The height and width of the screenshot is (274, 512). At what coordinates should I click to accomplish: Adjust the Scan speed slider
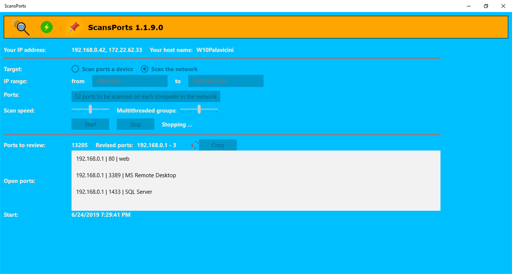(90, 109)
